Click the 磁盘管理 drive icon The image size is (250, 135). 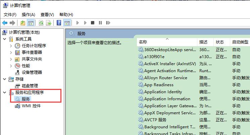pos(17,86)
